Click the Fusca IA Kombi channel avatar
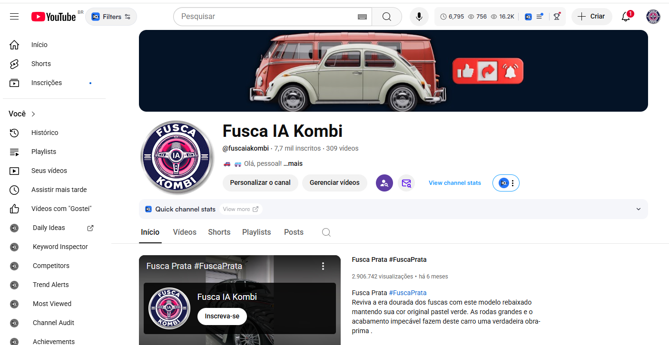Viewport: 669px width, 345px height. point(177,157)
